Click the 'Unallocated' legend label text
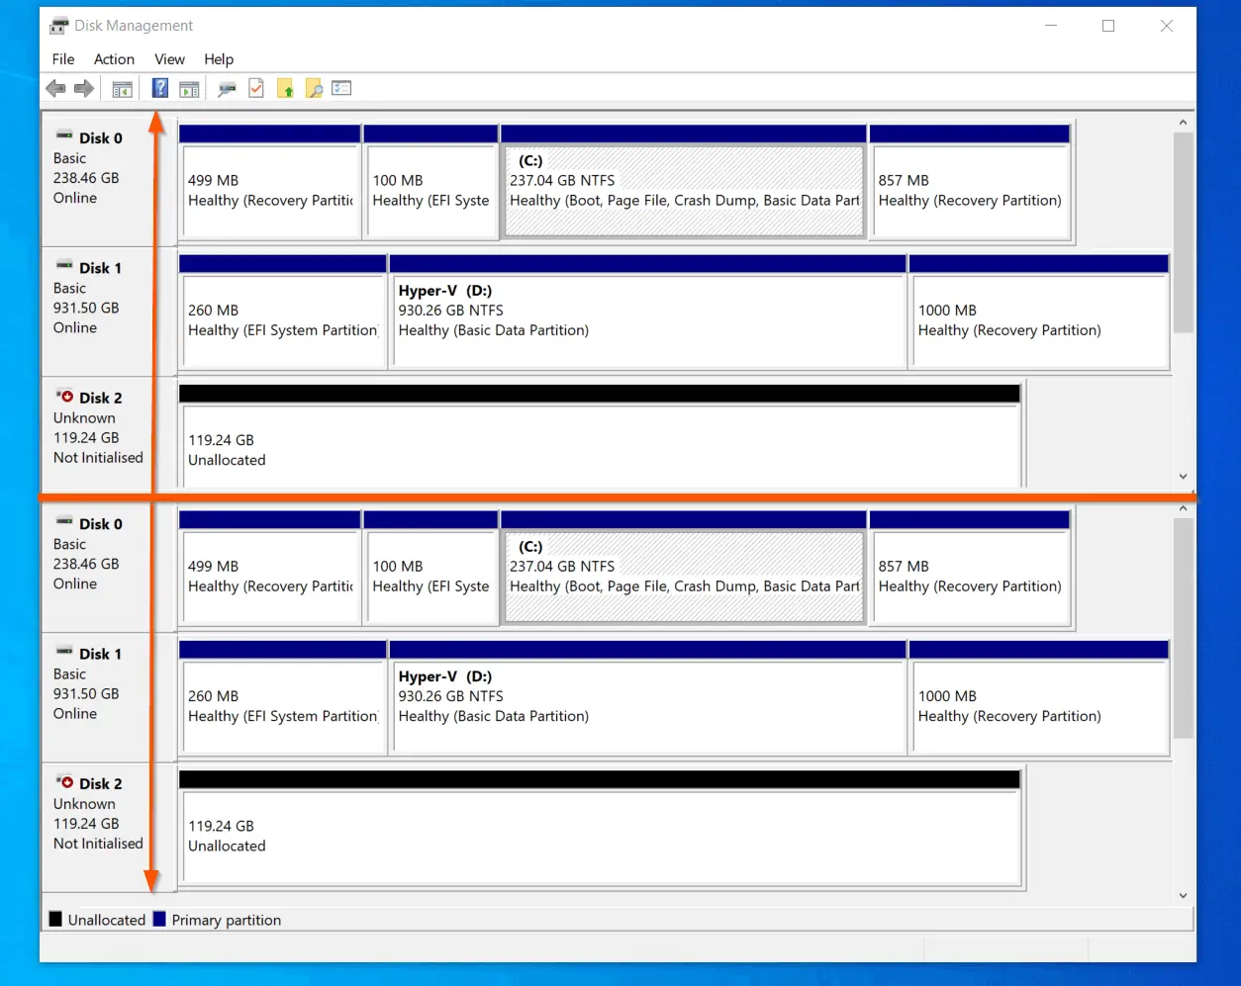This screenshot has height=986, width=1241. (107, 920)
